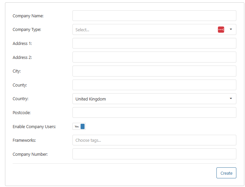Expand the Company Type dropdown arrow
This screenshot has width=245, height=187.
pyautogui.click(x=231, y=29)
